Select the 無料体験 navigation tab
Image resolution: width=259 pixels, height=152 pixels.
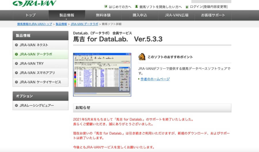103,15
